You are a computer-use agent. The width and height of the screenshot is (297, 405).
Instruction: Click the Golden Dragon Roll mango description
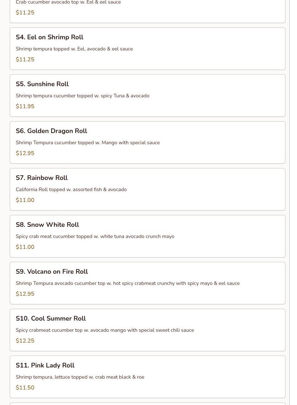click(88, 143)
